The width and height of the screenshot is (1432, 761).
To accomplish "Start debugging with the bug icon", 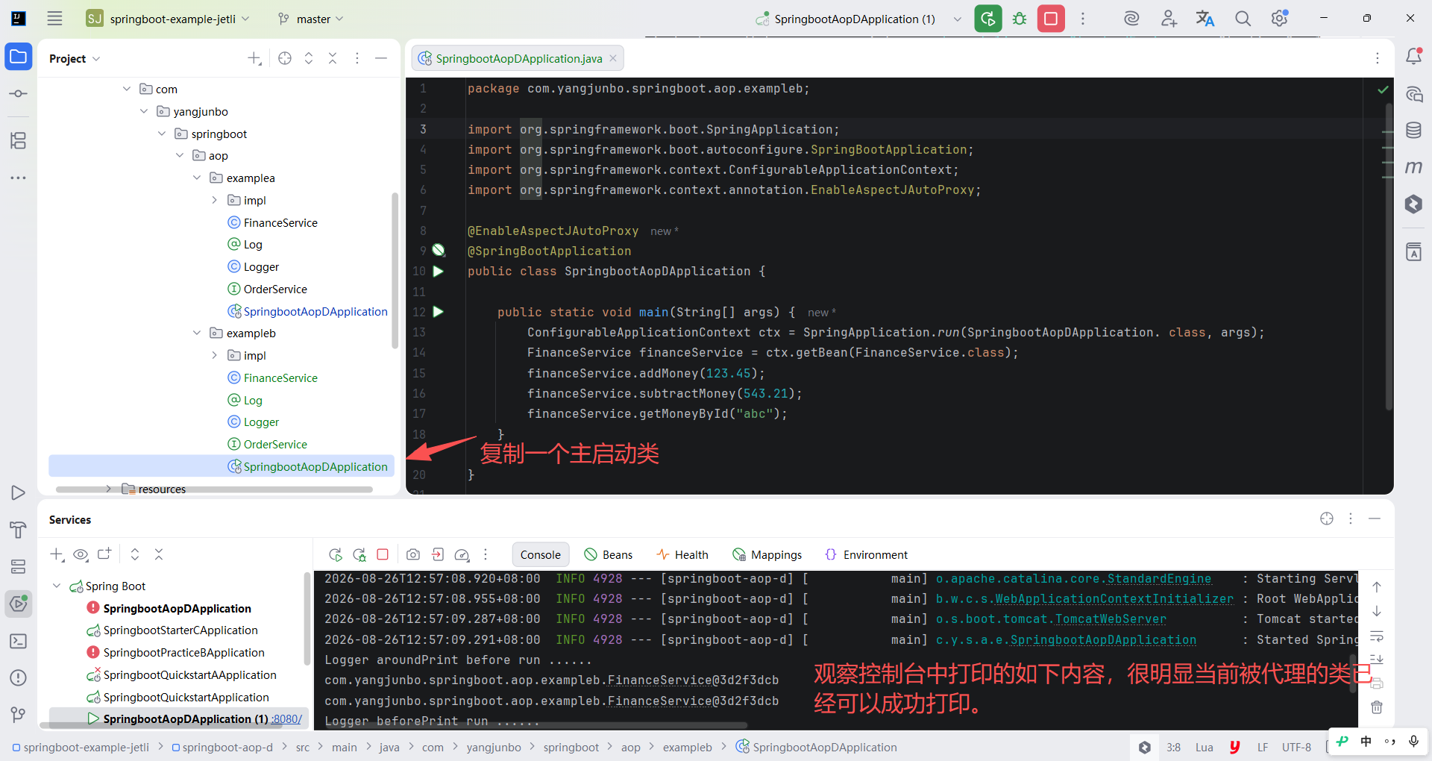I will (x=1020, y=19).
